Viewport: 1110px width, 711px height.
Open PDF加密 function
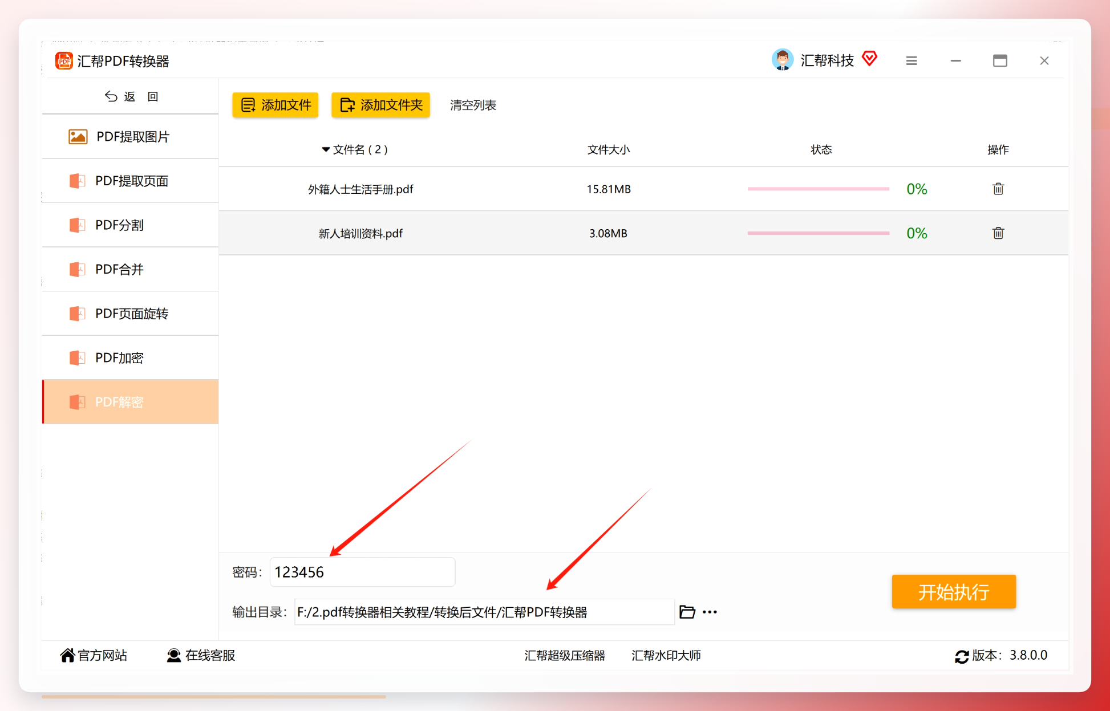coord(131,358)
